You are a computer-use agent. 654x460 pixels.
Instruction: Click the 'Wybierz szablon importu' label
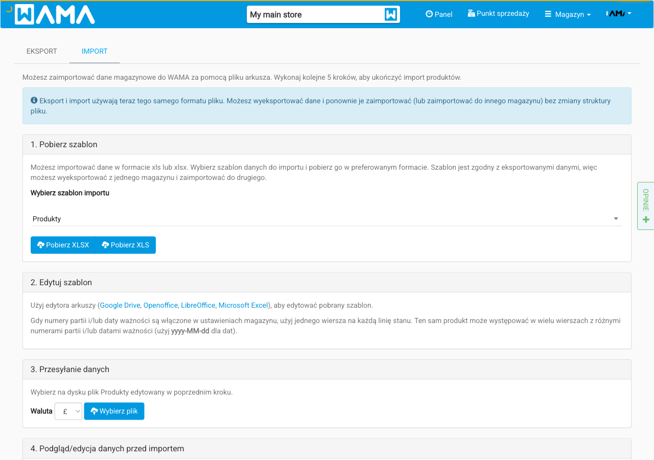coord(70,193)
